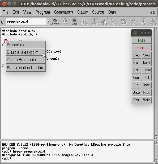Click the Kill button
The image size is (158, 164).
147,77
